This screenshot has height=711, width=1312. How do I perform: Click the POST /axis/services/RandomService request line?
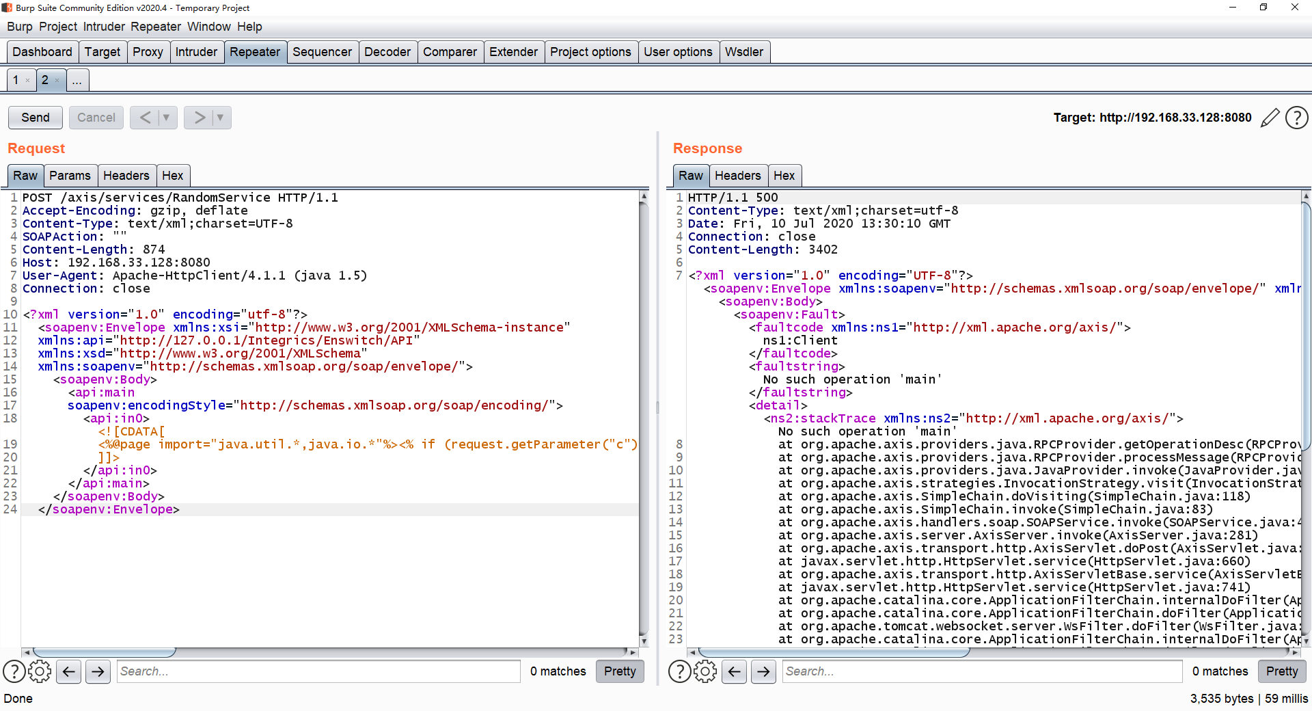180,198
